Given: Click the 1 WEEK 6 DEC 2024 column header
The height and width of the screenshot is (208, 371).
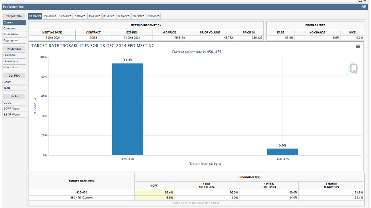Looking at the screenshot, I should pyautogui.click(x=269, y=185).
